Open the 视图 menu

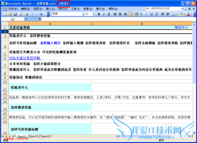tap(38, 9)
